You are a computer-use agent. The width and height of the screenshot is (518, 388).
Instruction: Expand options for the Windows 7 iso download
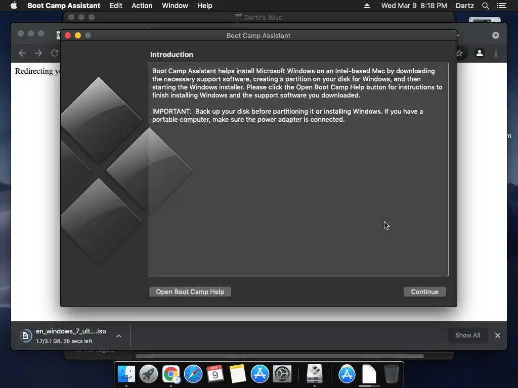pyautogui.click(x=119, y=336)
